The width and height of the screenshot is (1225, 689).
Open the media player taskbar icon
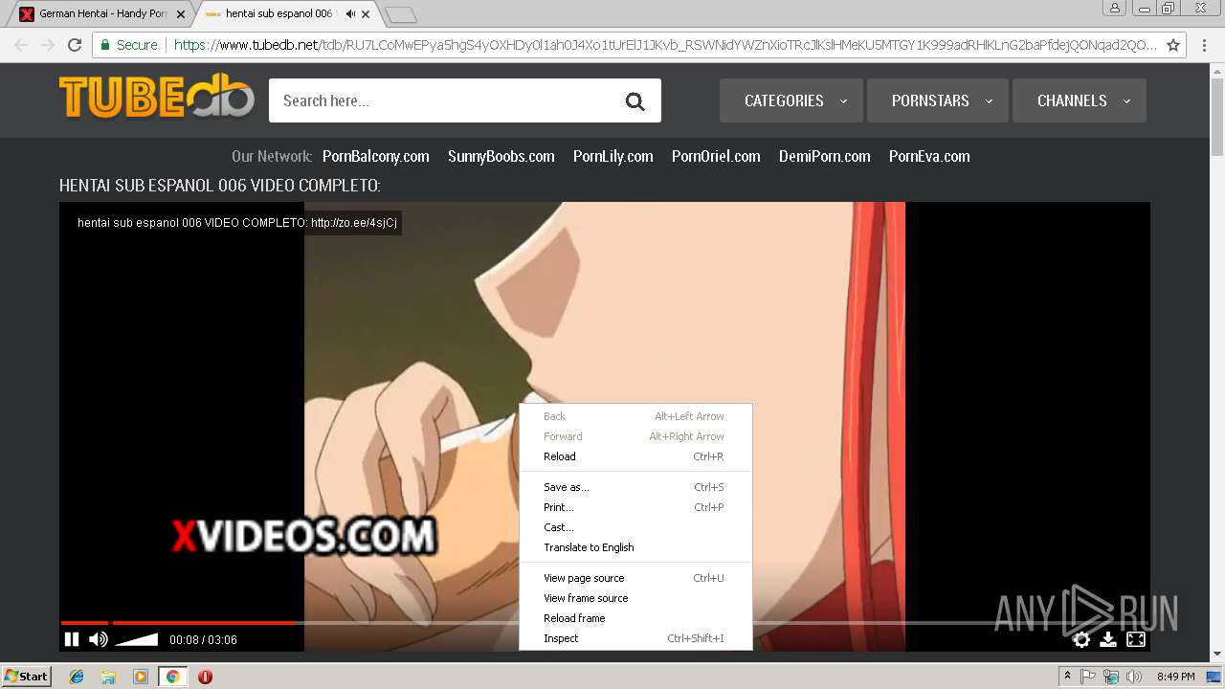pyautogui.click(x=141, y=677)
